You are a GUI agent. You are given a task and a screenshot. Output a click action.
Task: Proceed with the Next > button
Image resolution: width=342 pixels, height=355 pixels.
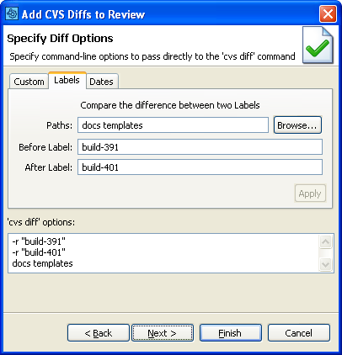tap(163, 333)
